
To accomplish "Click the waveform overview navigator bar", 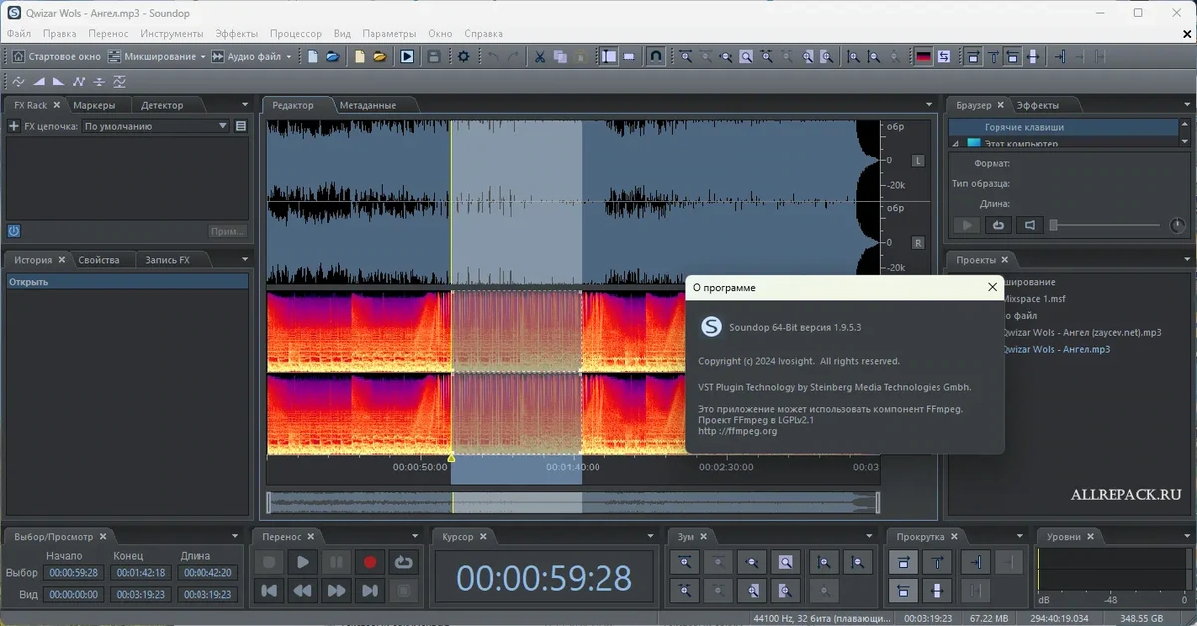I will pyautogui.click(x=574, y=503).
